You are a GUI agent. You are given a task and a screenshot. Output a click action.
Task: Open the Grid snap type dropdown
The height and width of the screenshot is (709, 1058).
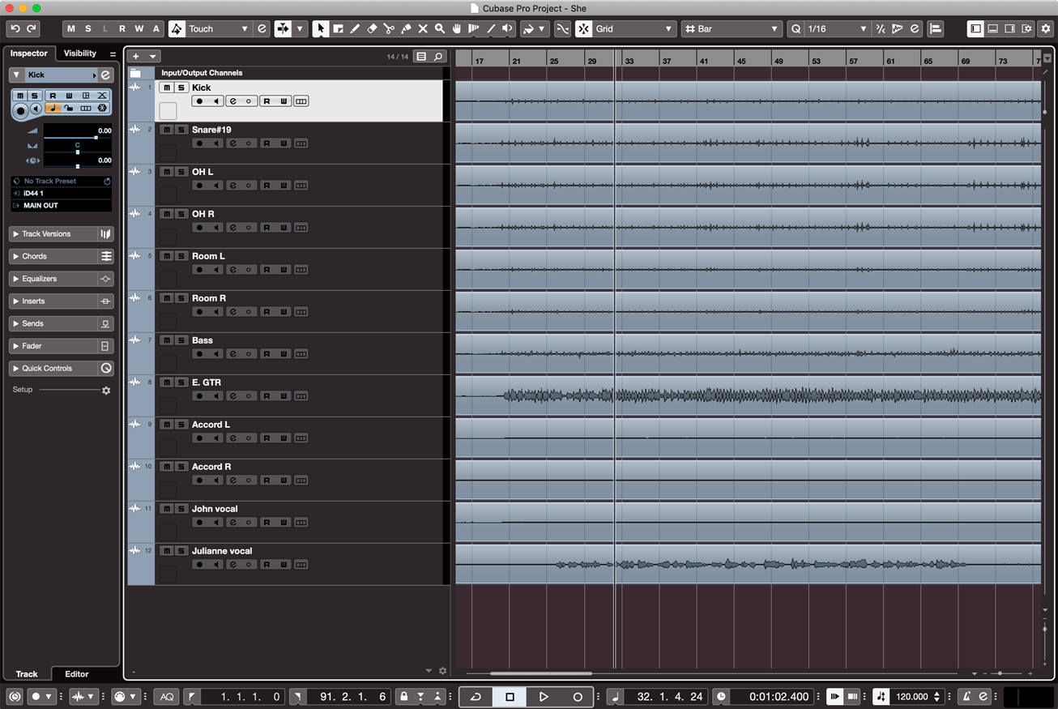(x=668, y=28)
